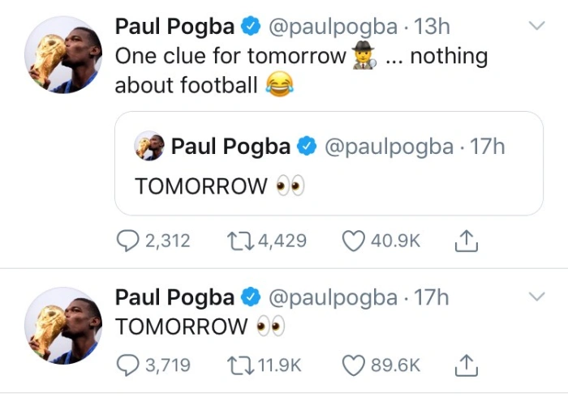Screen dimensions: 568x397
Task: Reply to the 'One clue for tomorrow' tweet
Action: point(130,241)
